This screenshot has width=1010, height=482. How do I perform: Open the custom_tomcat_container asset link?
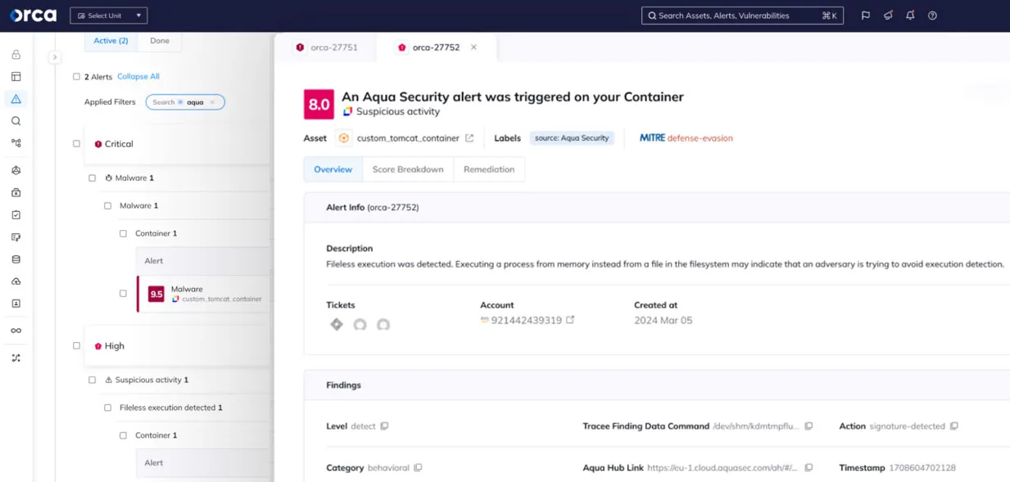tap(408, 138)
